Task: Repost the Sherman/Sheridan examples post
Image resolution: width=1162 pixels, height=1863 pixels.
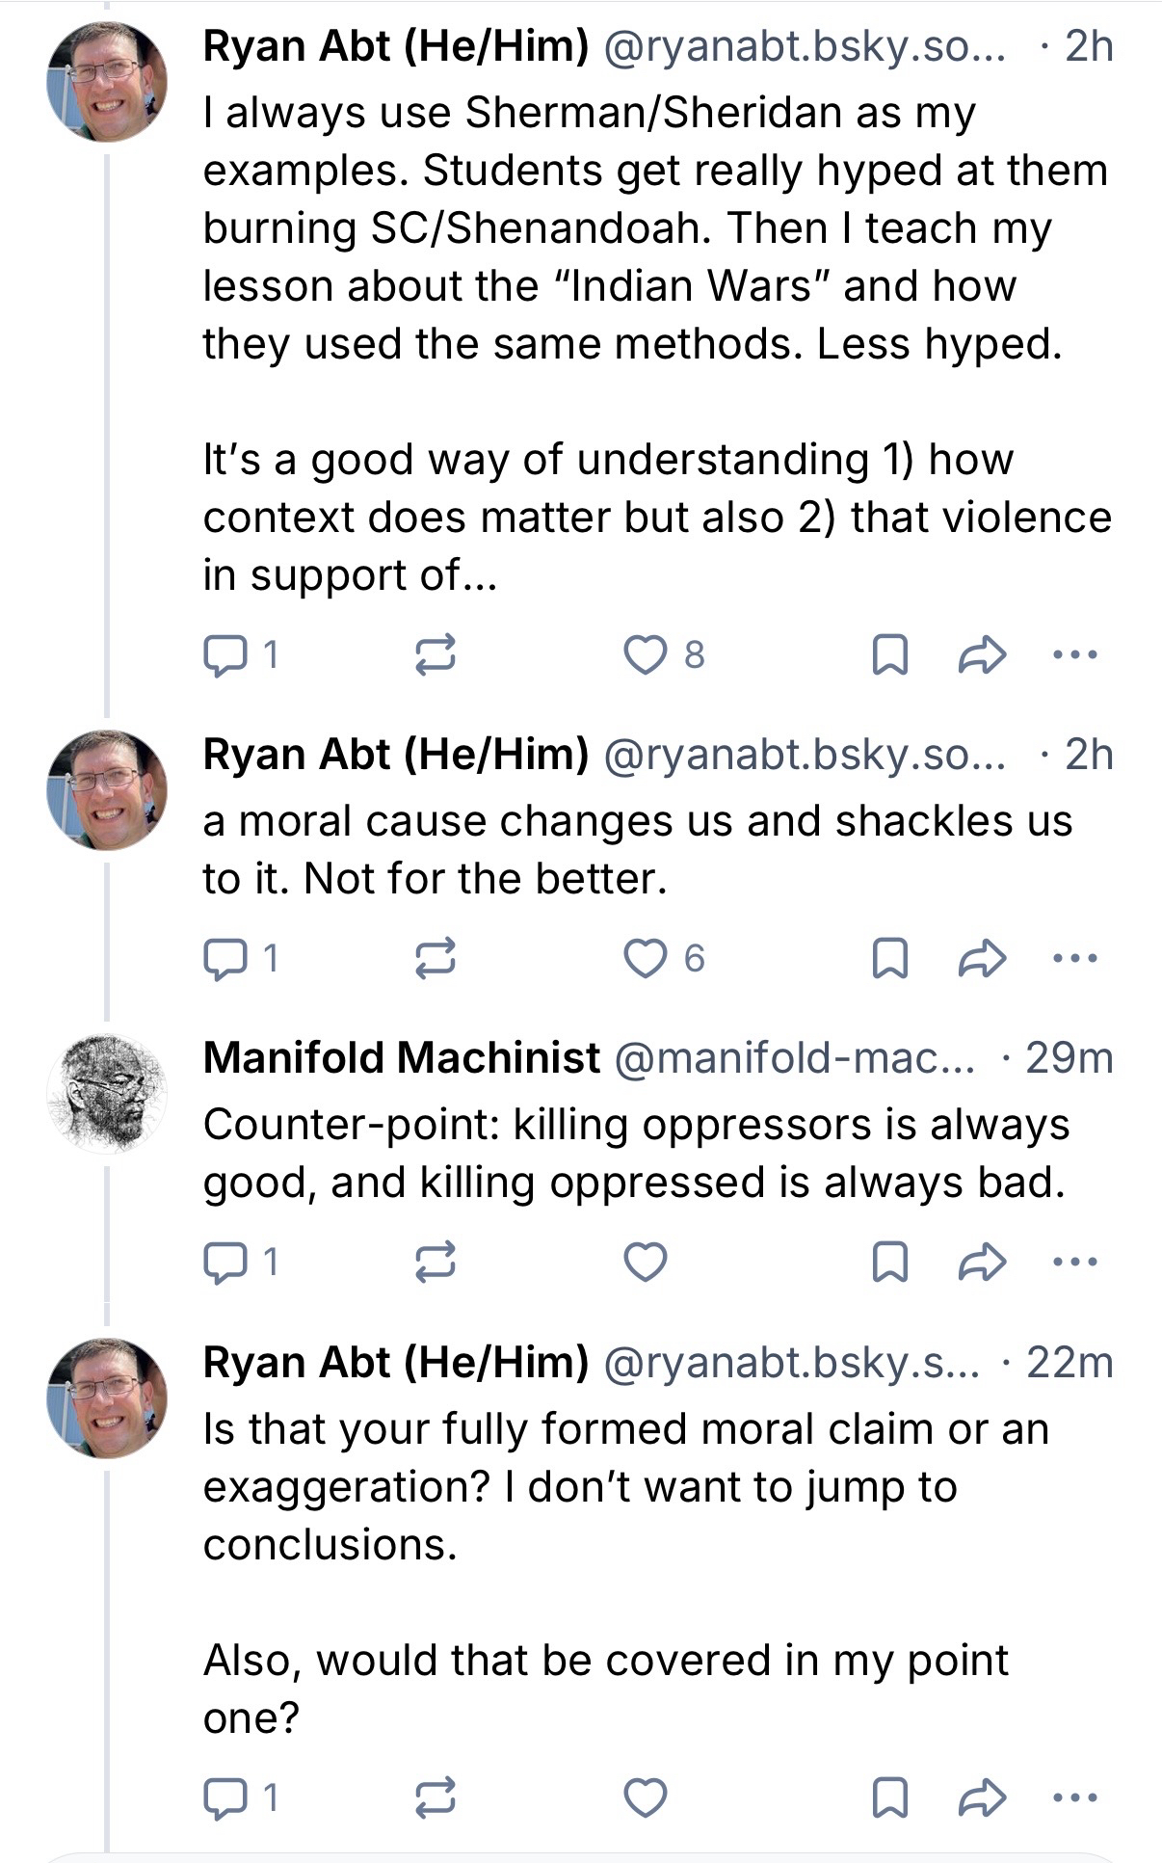Action: pos(435,655)
